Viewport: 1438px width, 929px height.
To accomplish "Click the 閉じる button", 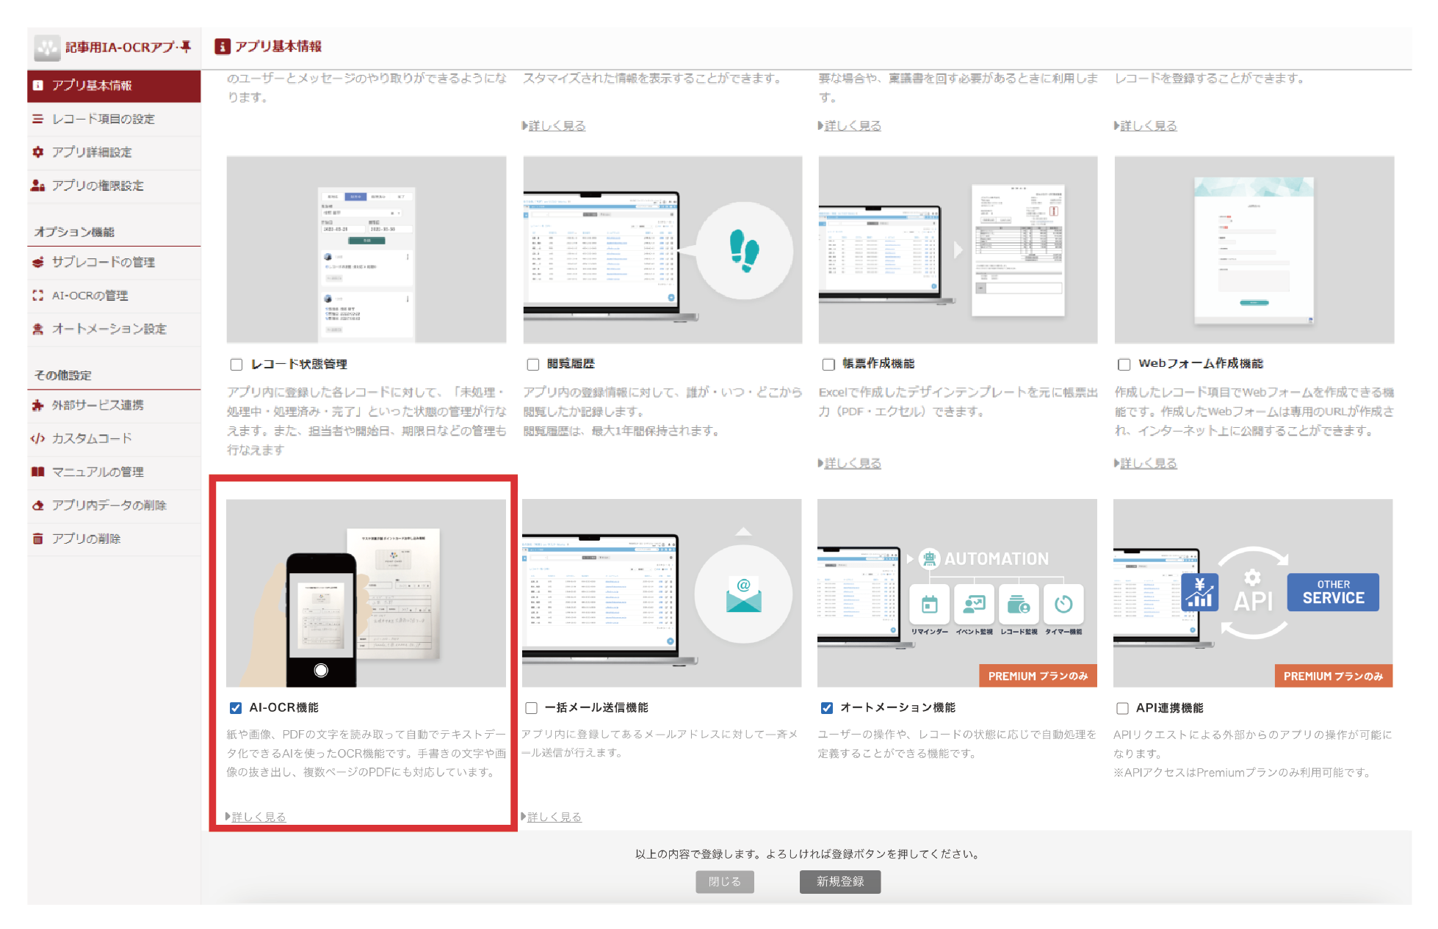I will click(724, 881).
